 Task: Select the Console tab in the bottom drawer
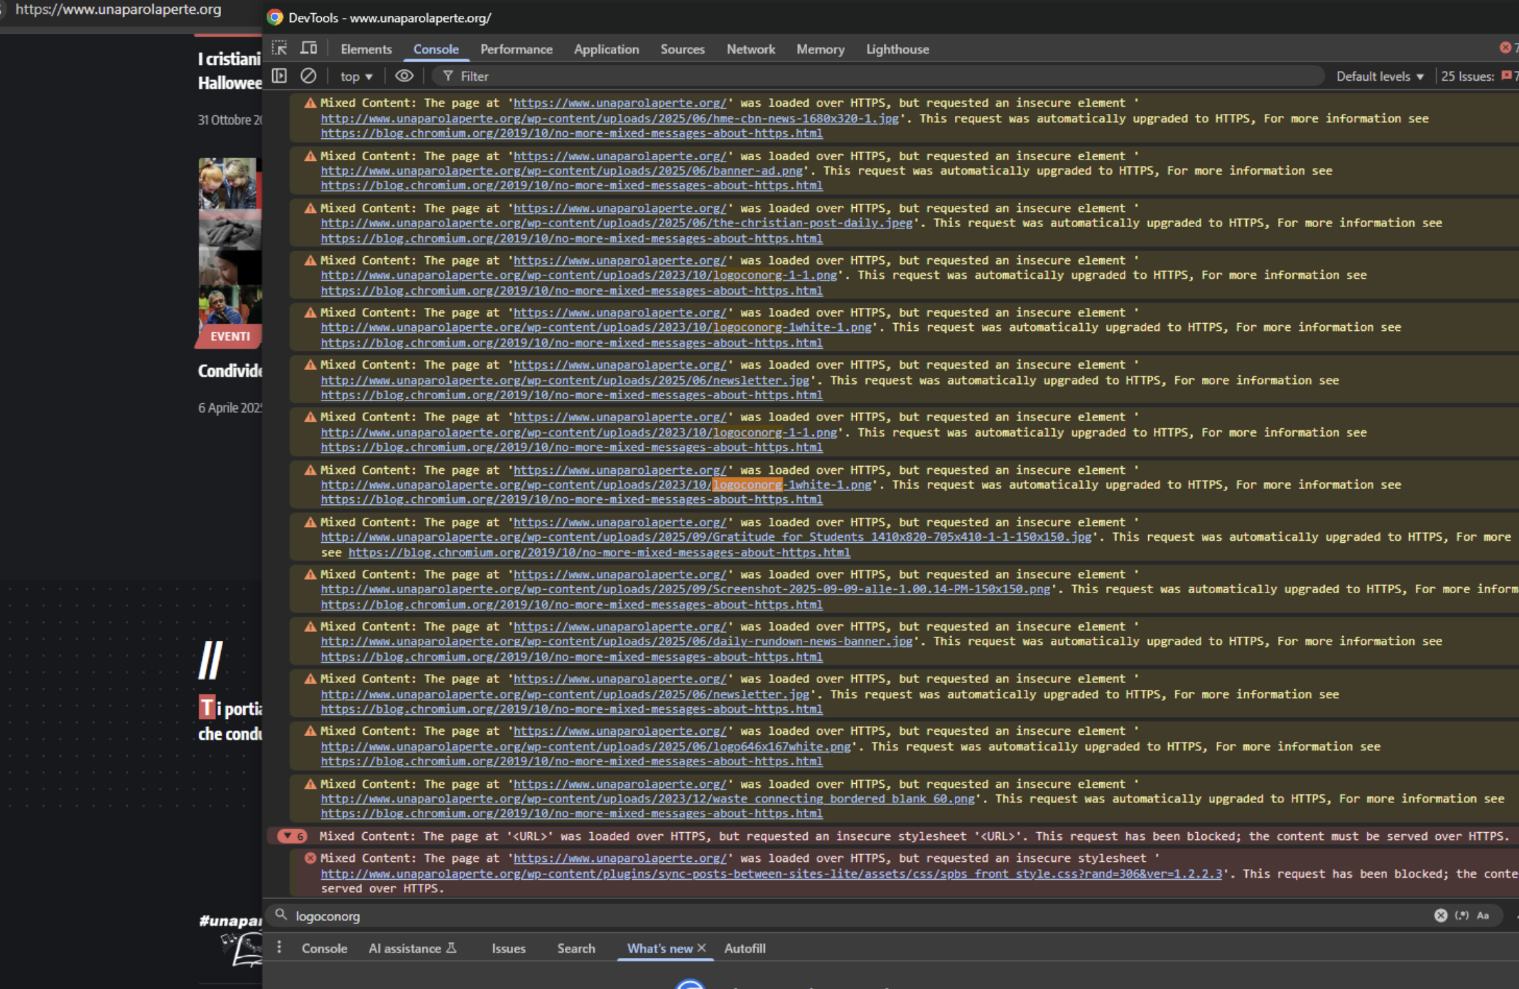coord(324,948)
